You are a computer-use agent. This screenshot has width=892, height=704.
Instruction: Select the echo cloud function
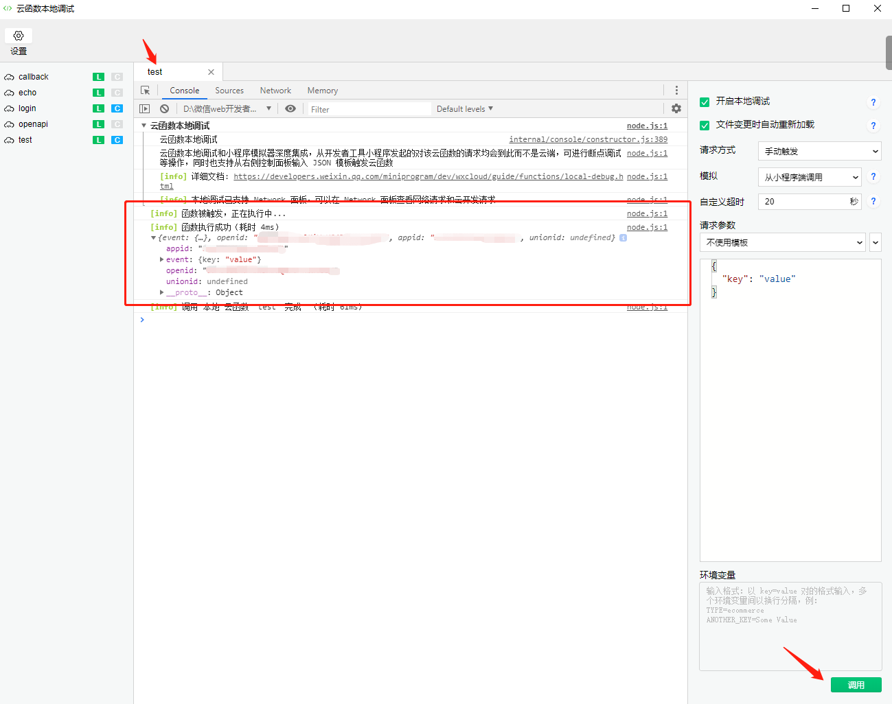(x=27, y=93)
